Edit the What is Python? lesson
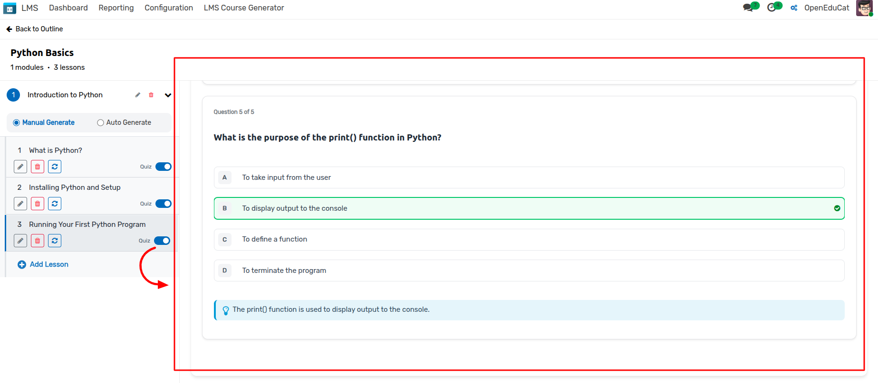The image size is (878, 383). click(20, 167)
